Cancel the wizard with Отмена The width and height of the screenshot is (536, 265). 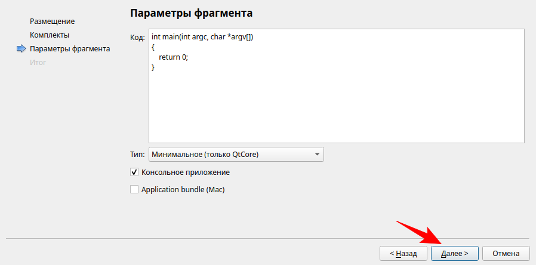click(x=506, y=253)
